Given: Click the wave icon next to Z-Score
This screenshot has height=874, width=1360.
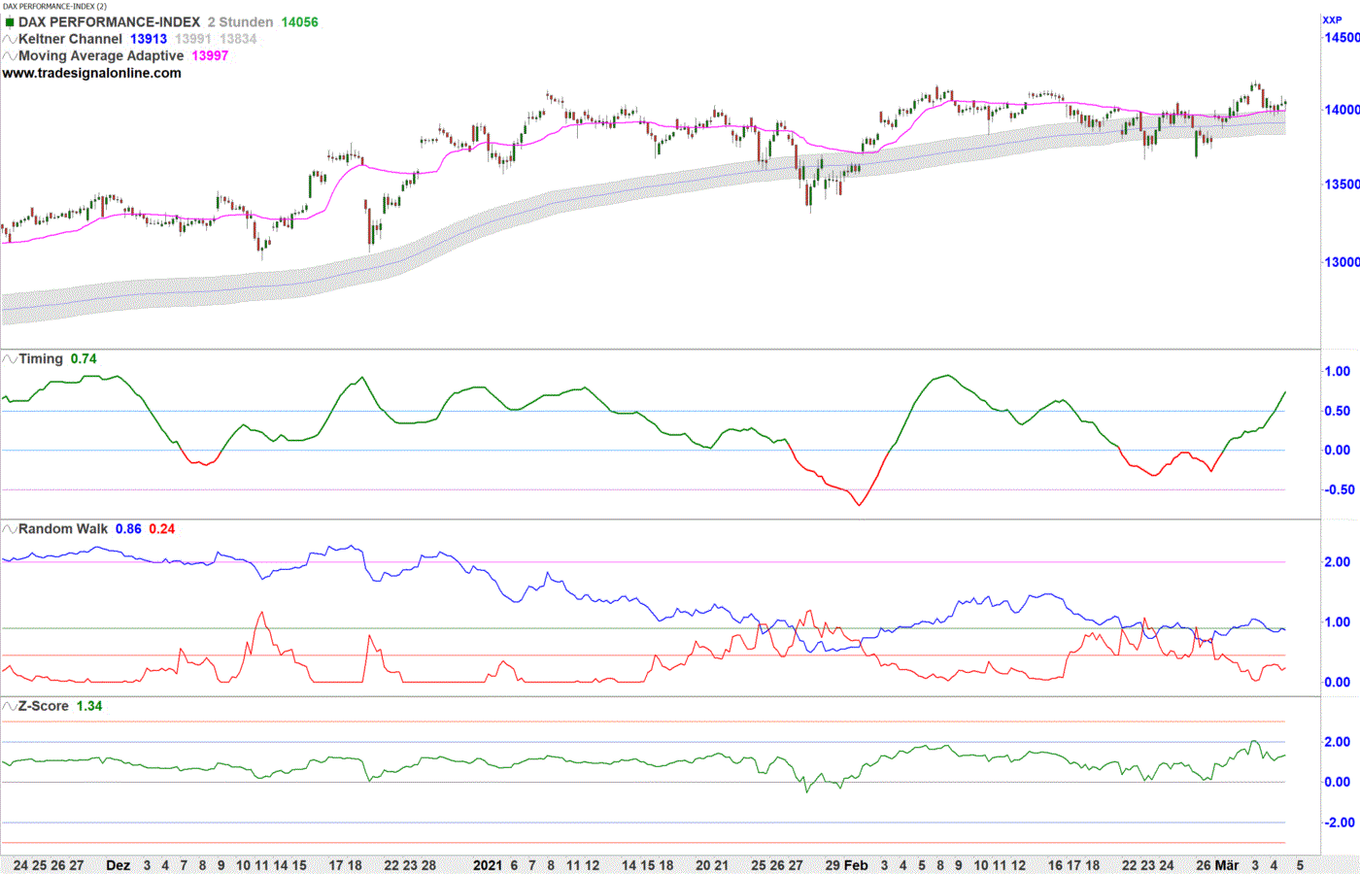Looking at the screenshot, I should (10, 706).
